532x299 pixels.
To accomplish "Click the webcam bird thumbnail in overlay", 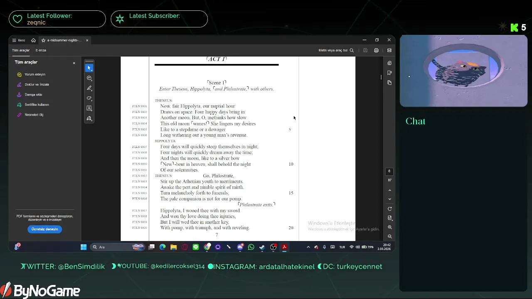I will pyautogui.click(x=463, y=71).
